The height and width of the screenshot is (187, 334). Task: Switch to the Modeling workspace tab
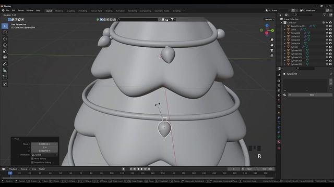[59, 11]
